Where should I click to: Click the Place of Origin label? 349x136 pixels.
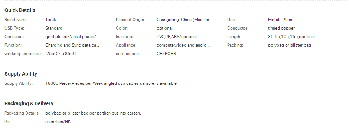pos(130,20)
